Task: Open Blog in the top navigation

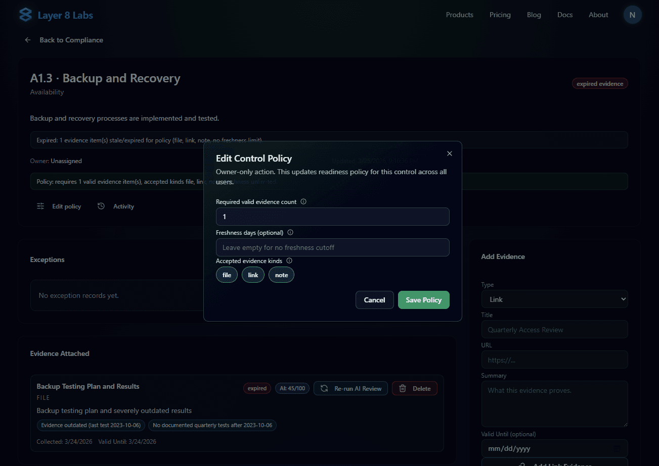Action: coord(534,15)
